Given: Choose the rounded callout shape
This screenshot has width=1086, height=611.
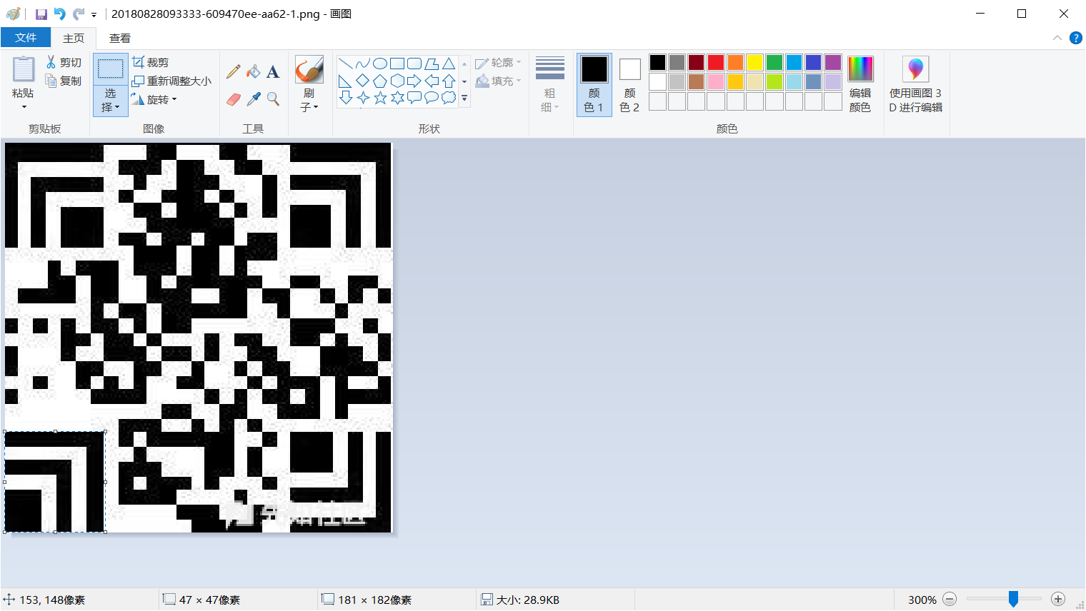Looking at the screenshot, I should [x=414, y=98].
